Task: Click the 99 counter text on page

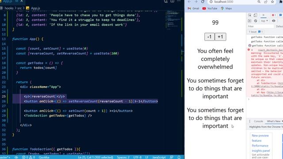Action: (x=215, y=23)
